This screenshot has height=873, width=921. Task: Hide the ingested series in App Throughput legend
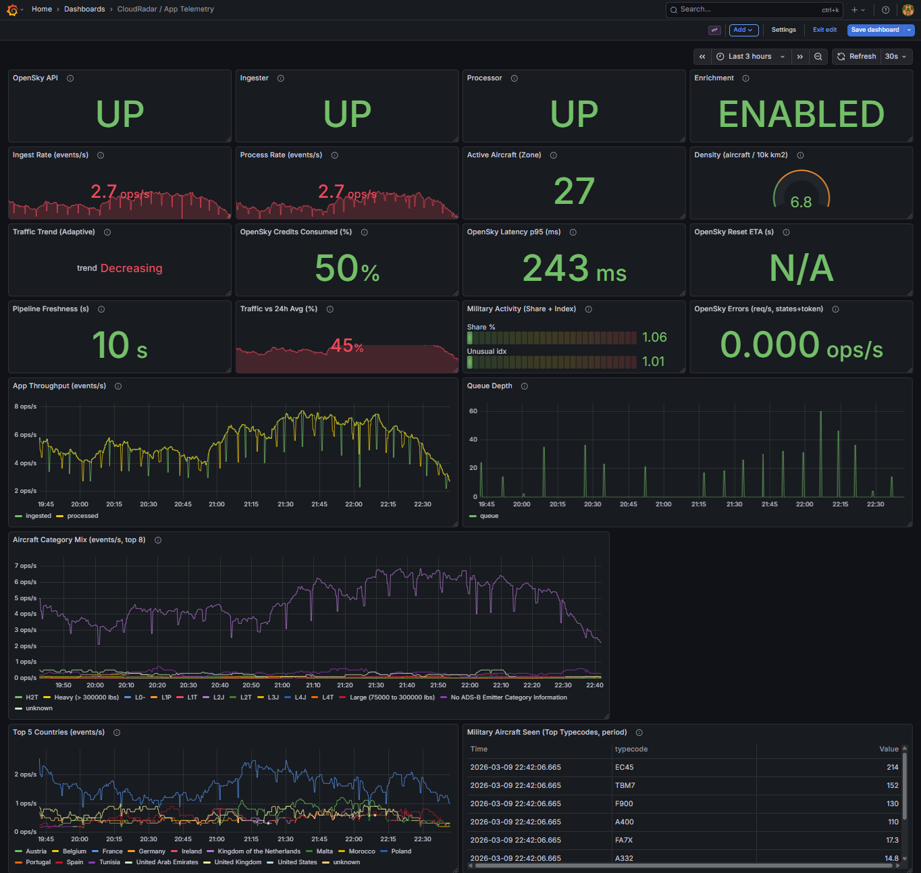tap(38, 516)
